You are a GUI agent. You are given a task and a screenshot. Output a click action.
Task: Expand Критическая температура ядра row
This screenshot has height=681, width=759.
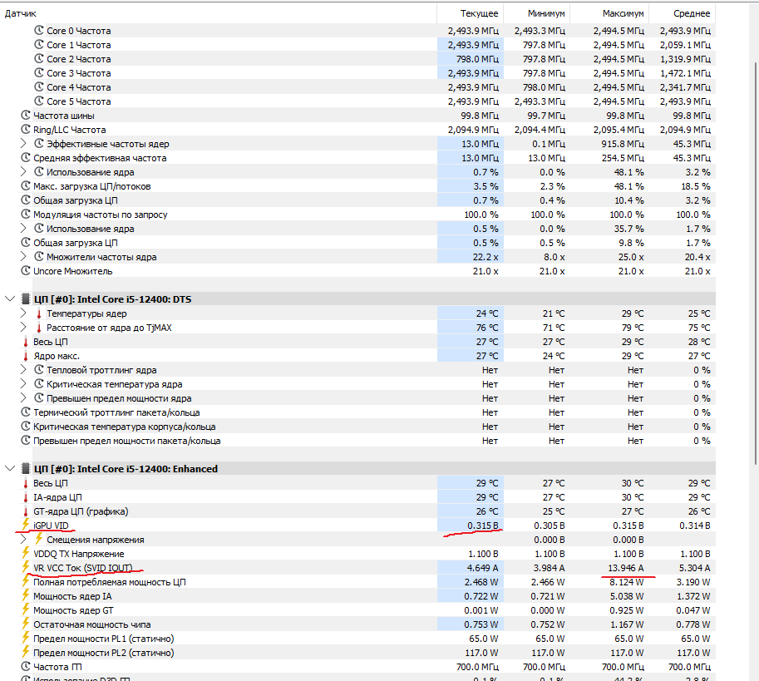point(23,384)
